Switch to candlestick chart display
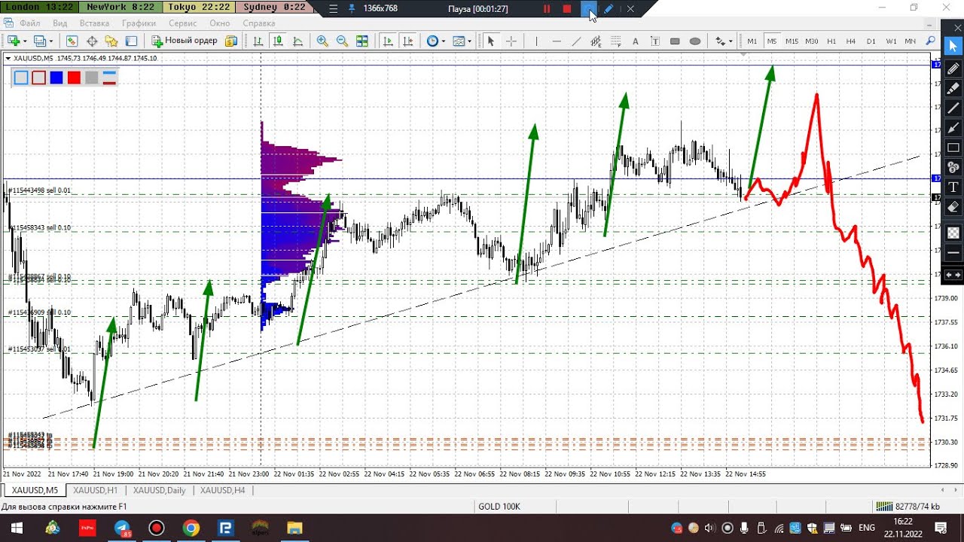964x542 pixels. 278,41
